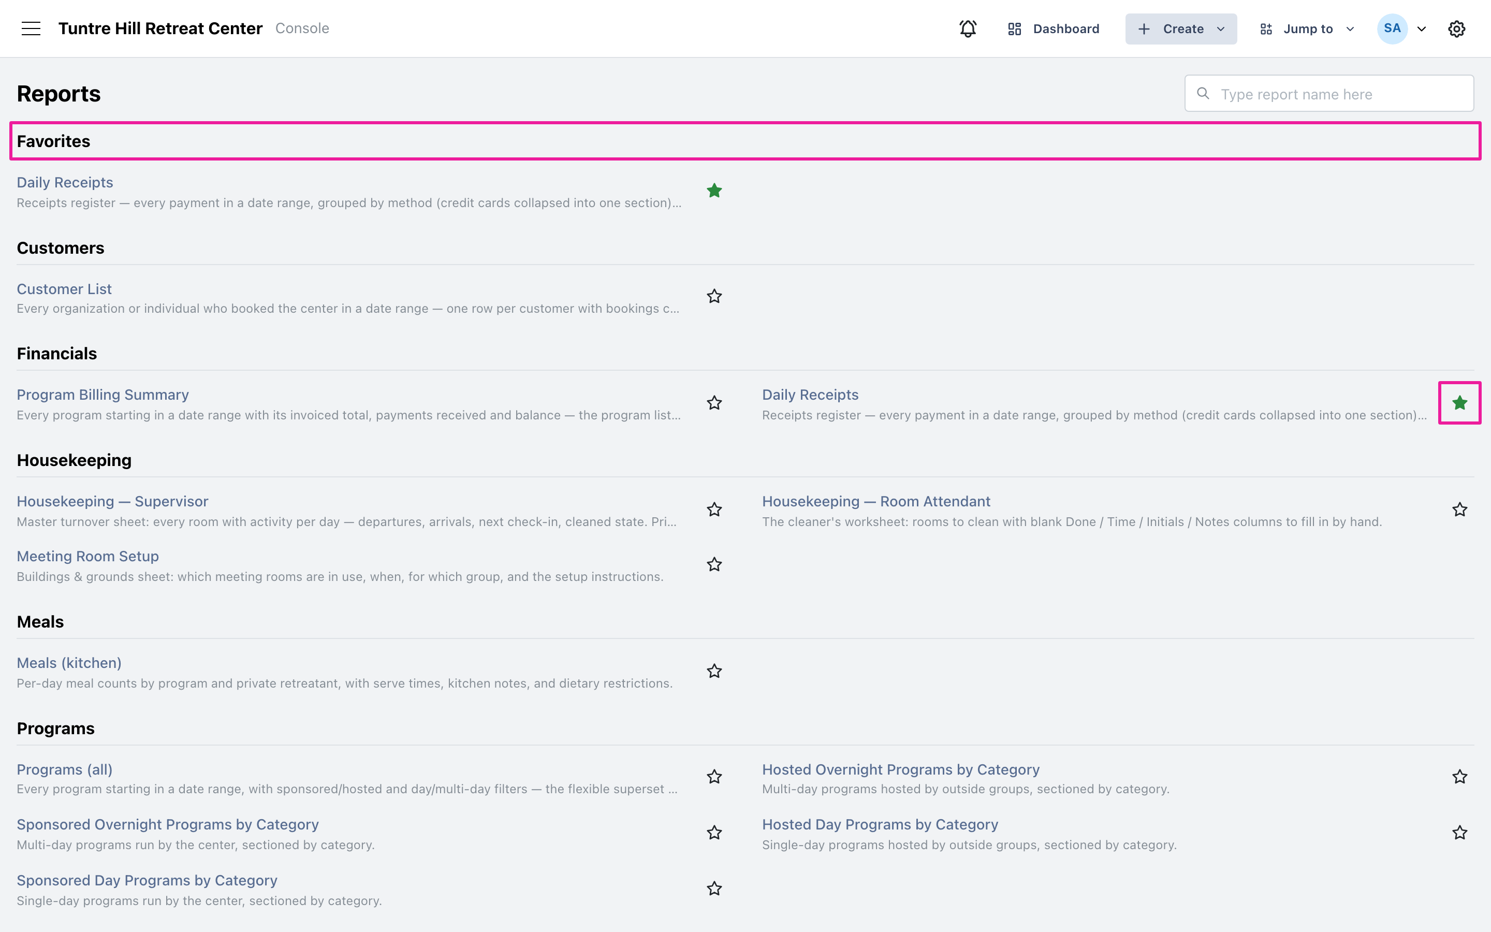This screenshot has width=1491, height=932.
Task: Open Sponsored Overnight Programs by Category
Action: pyautogui.click(x=168, y=824)
